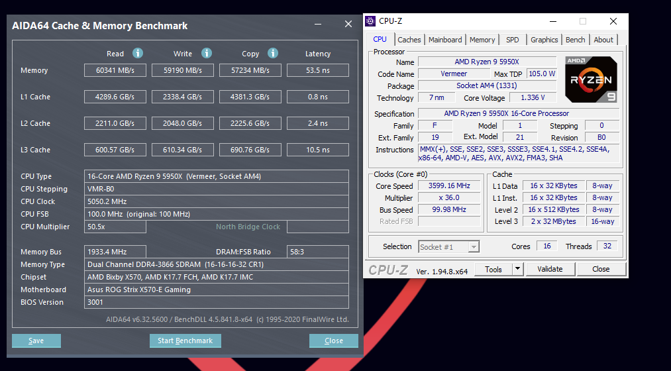Open the Socket #1 selection dropdown
671x371 pixels.
pyautogui.click(x=449, y=247)
